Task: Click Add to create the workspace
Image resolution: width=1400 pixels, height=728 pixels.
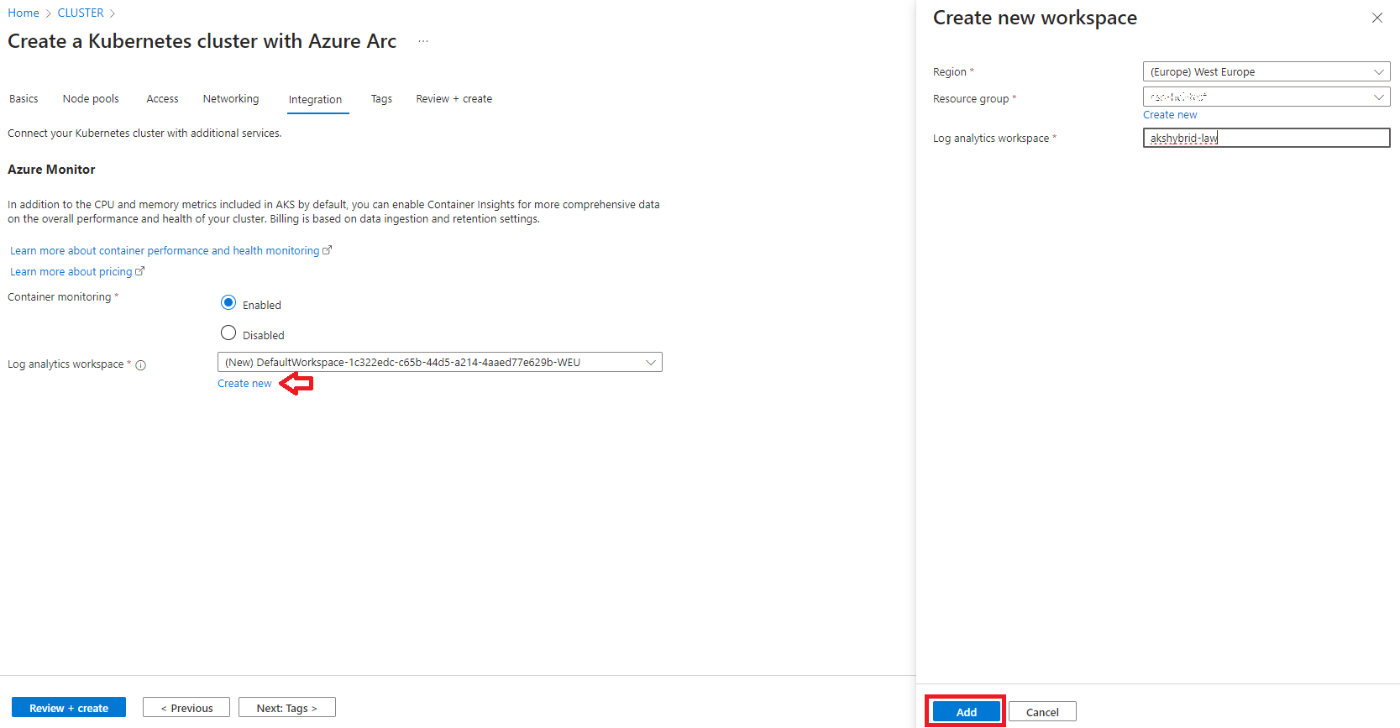Action: pyautogui.click(x=967, y=712)
